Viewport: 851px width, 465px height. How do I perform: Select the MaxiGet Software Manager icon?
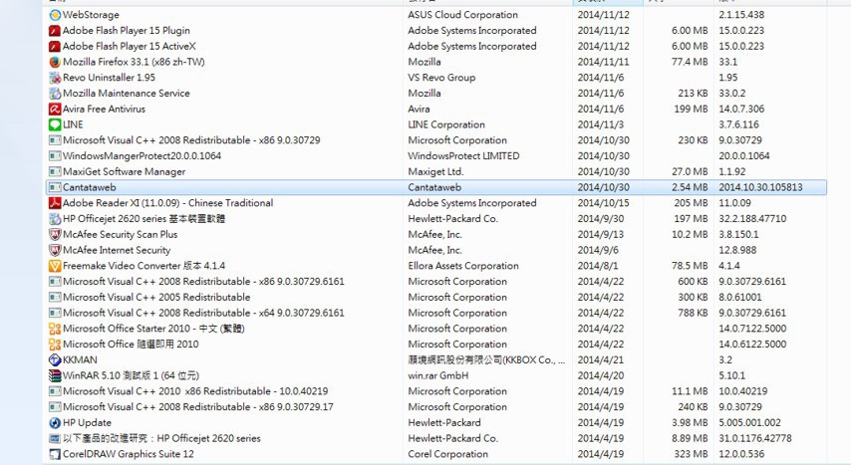(x=55, y=171)
